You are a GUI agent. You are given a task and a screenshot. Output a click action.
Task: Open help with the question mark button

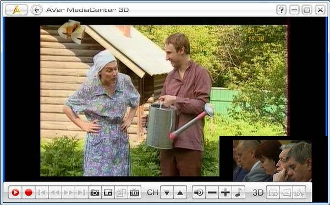click(x=282, y=10)
